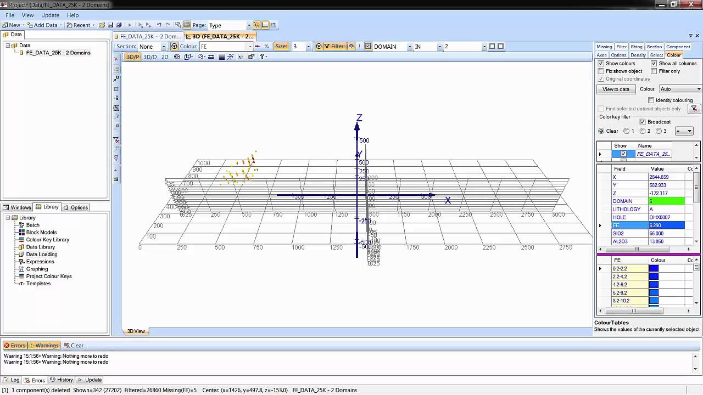The height and width of the screenshot is (395, 703).
Task: Open the filter value 2 dropdown
Action: click(484, 47)
